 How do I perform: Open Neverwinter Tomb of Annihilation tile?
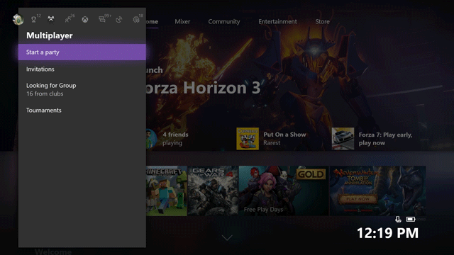click(x=377, y=191)
